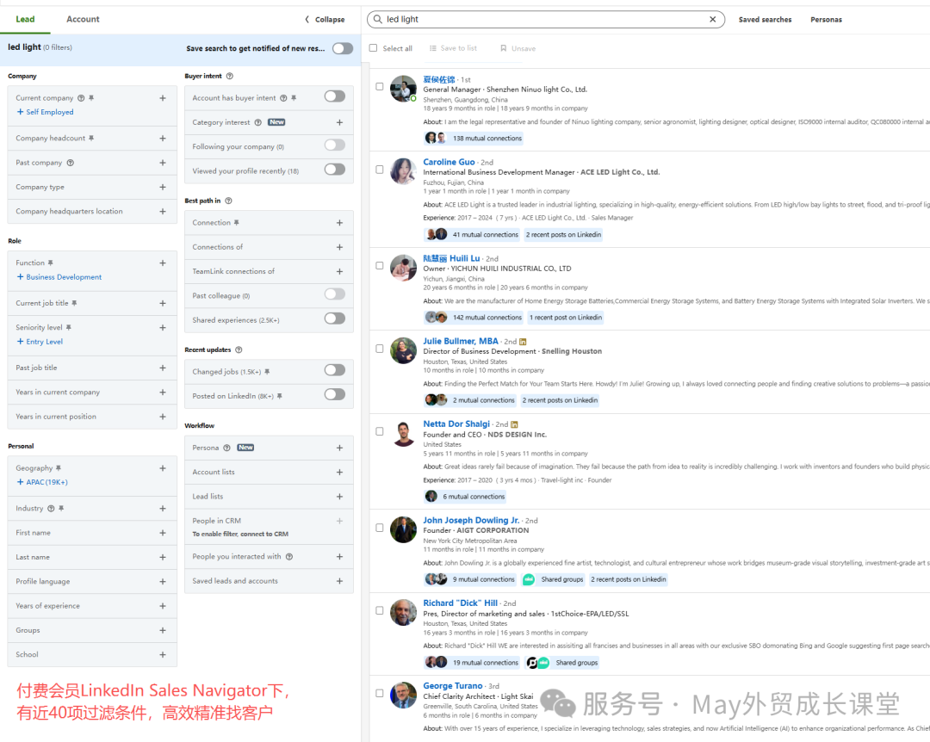This screenshot has width=930, height=742.
Task: Click help icon next to Current company
Action: [81, 98]
